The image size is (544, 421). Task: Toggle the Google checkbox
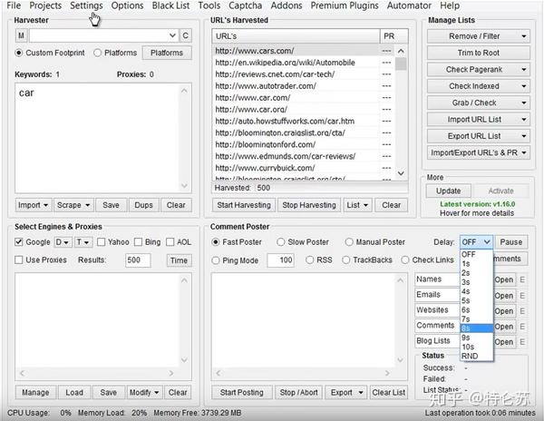click(x=19, y=242)
